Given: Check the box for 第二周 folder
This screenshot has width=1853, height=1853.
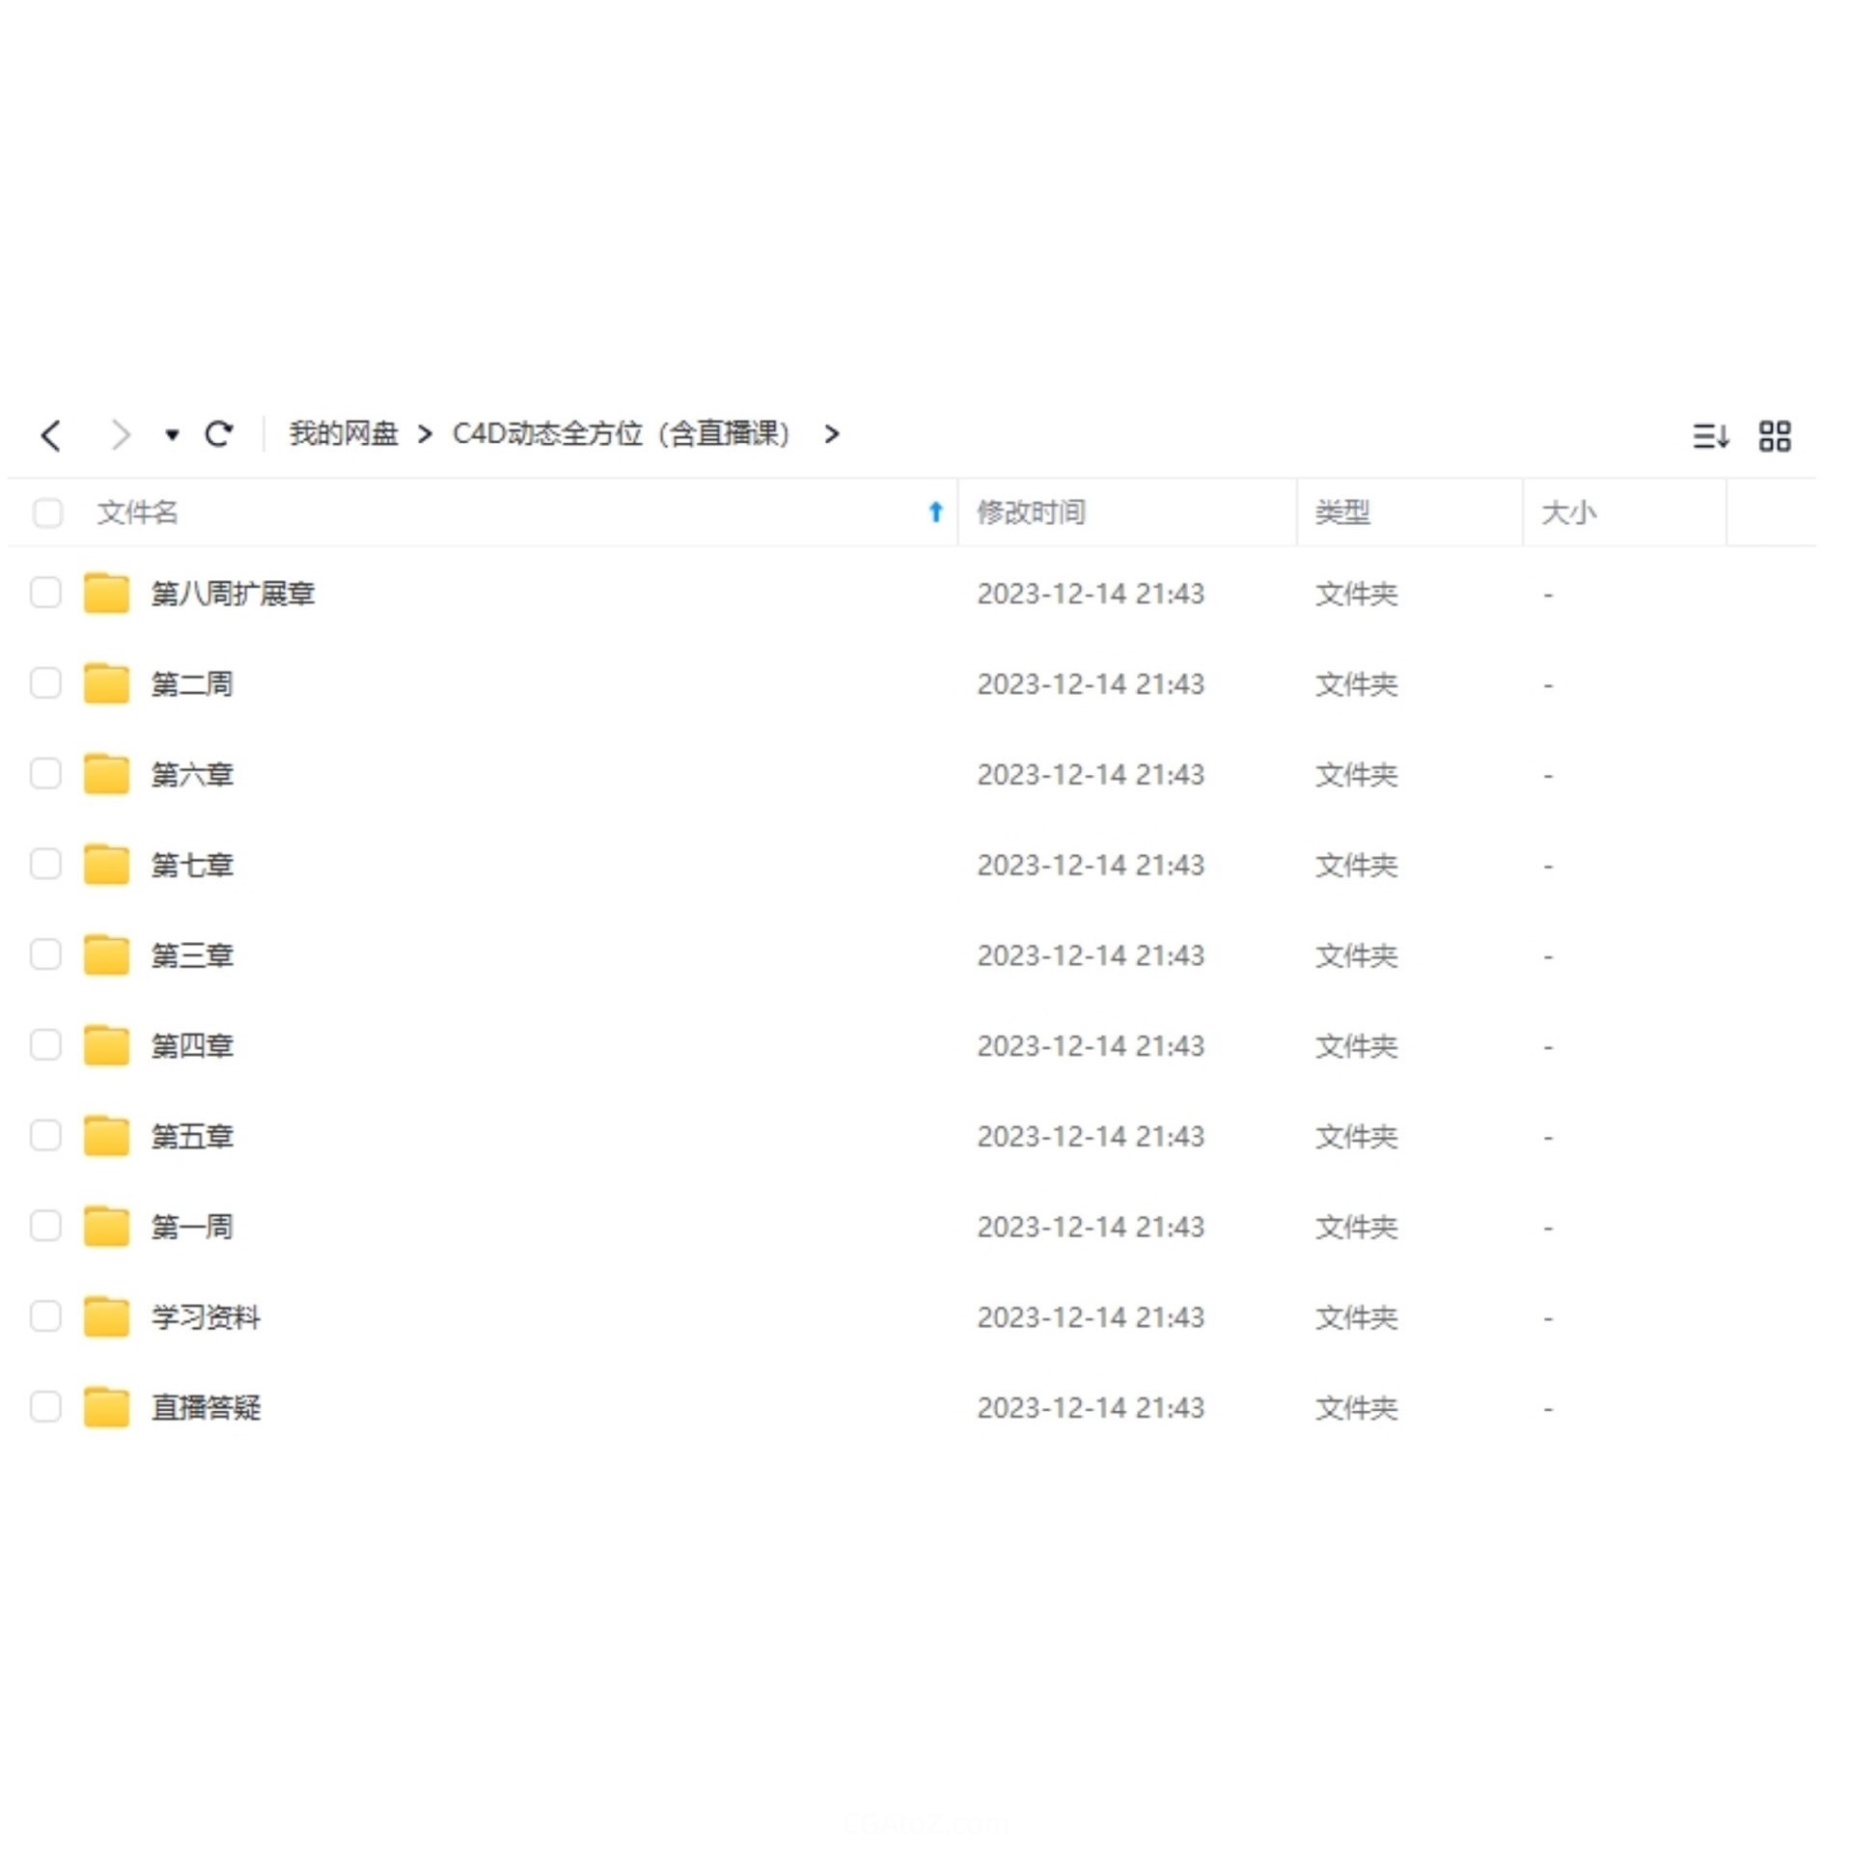Looking at the screenshot, I should 45,683.
